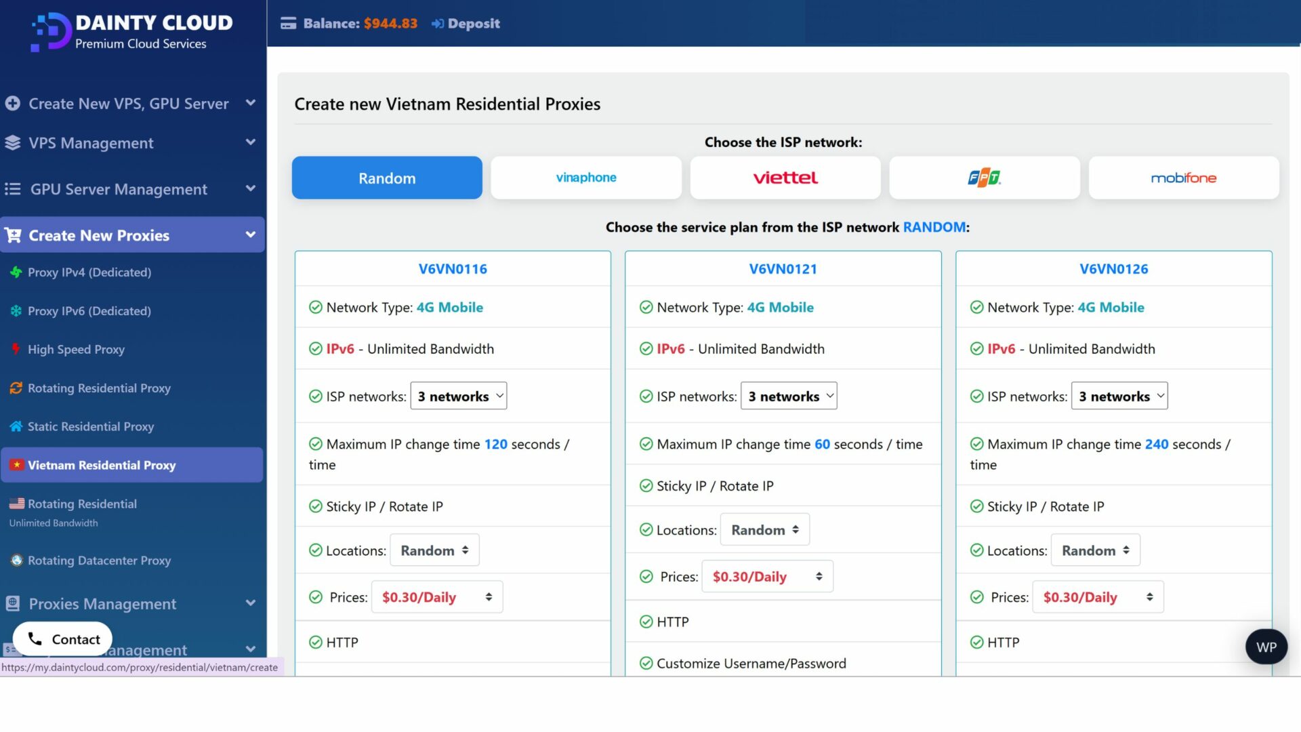The image size is (1301, 732).
Task: Click the $944.83 balance amount
Action: click(x=390, y=24)
